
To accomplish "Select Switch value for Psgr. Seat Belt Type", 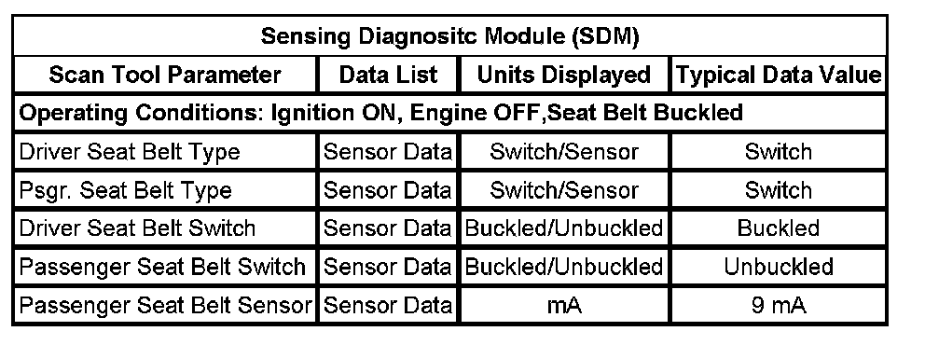I will coord(779,191).
